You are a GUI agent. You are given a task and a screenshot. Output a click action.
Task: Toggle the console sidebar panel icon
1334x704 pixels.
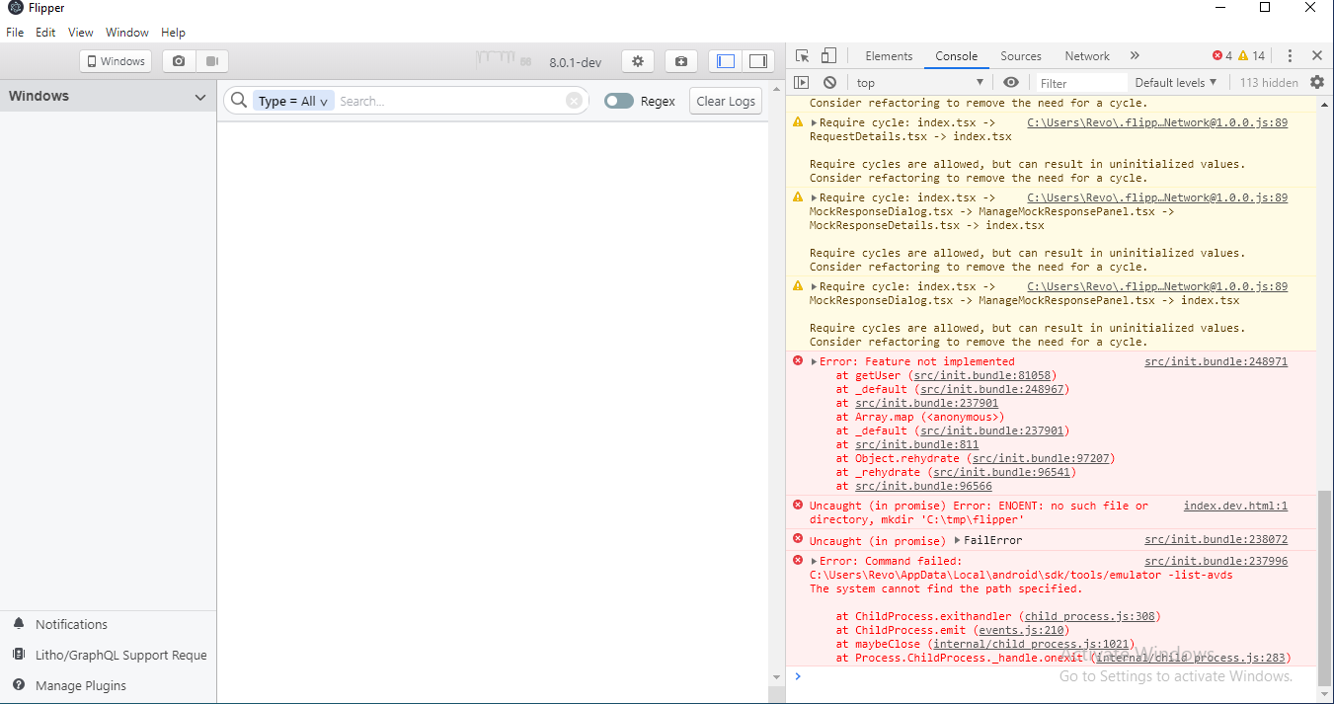click(x=802, y=82)
